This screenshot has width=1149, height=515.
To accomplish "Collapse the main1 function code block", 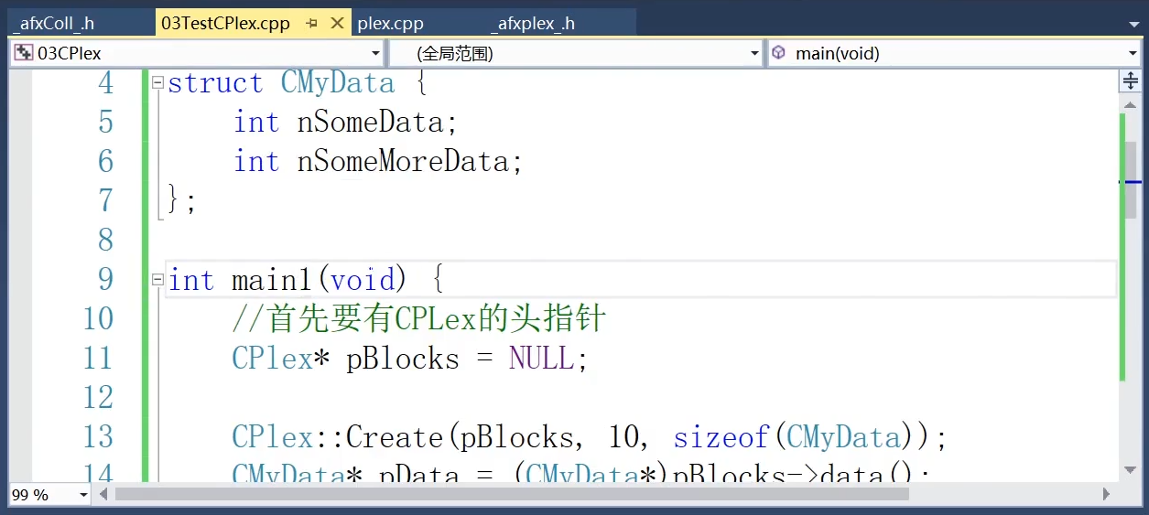I will [157, 280].
